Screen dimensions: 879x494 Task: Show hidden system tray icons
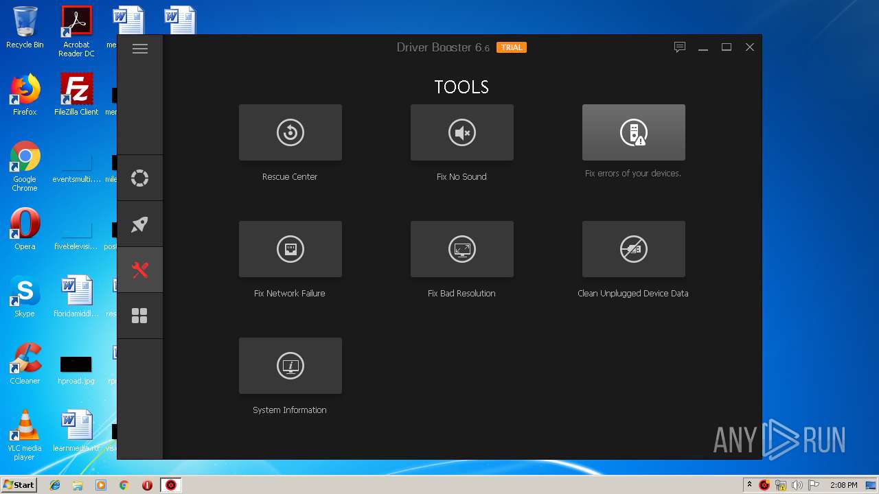tap(749, 484)
